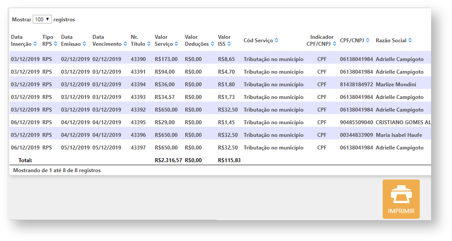Open the Mostrar 100 registros dropdown
This screenshot has width=452, height=241.
pyautogui.click(x=42, y=20)
